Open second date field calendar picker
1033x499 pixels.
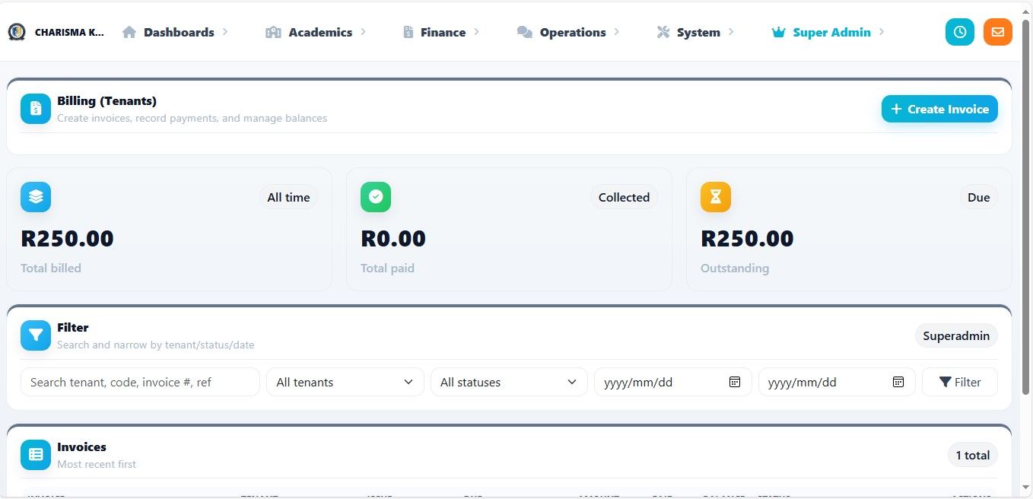coord(898,382)
